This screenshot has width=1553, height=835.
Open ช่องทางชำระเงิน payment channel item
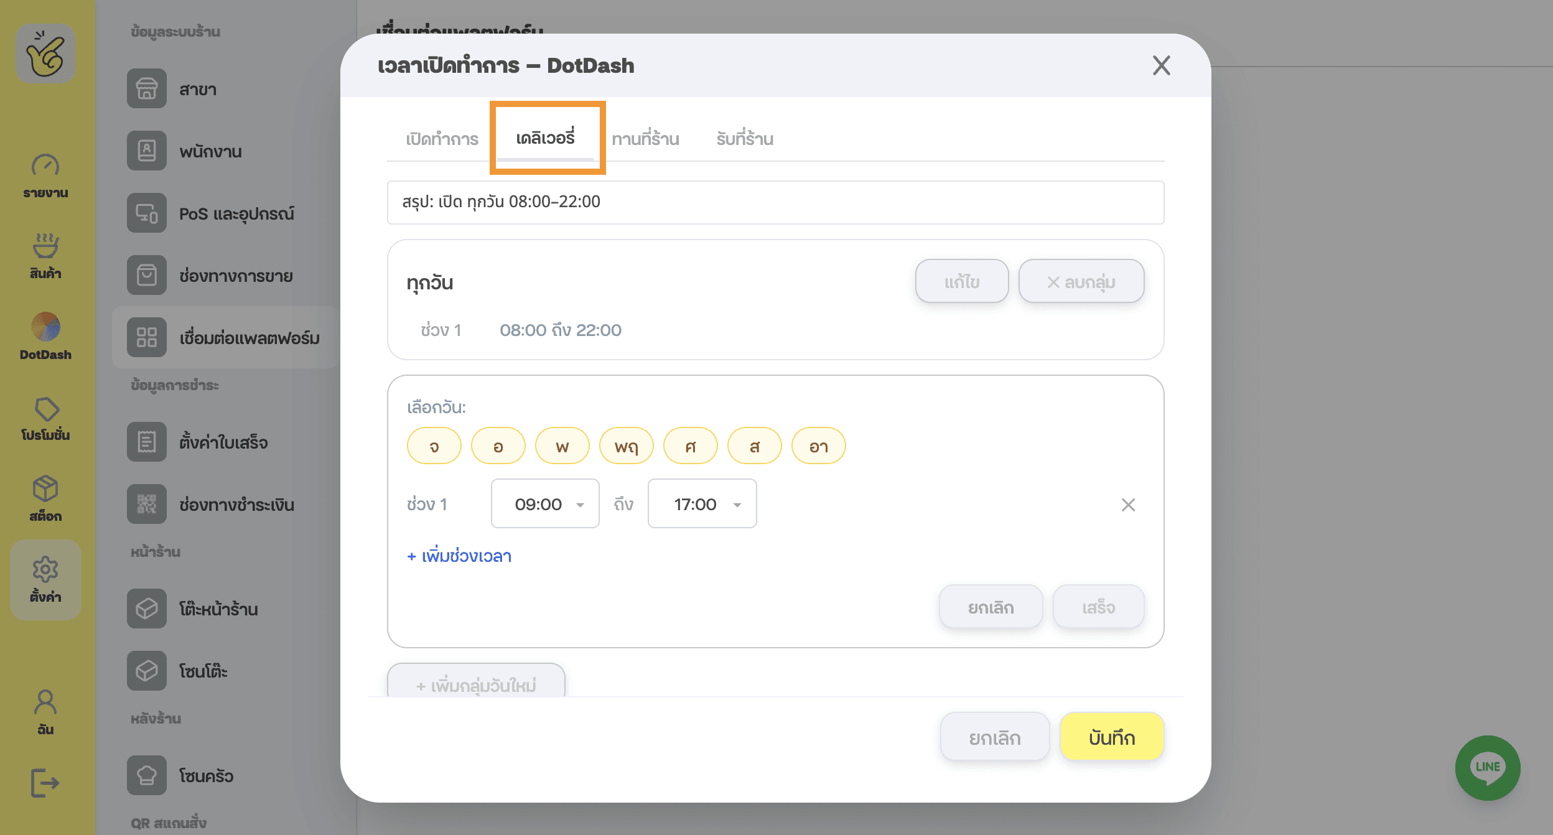[225, 505]
